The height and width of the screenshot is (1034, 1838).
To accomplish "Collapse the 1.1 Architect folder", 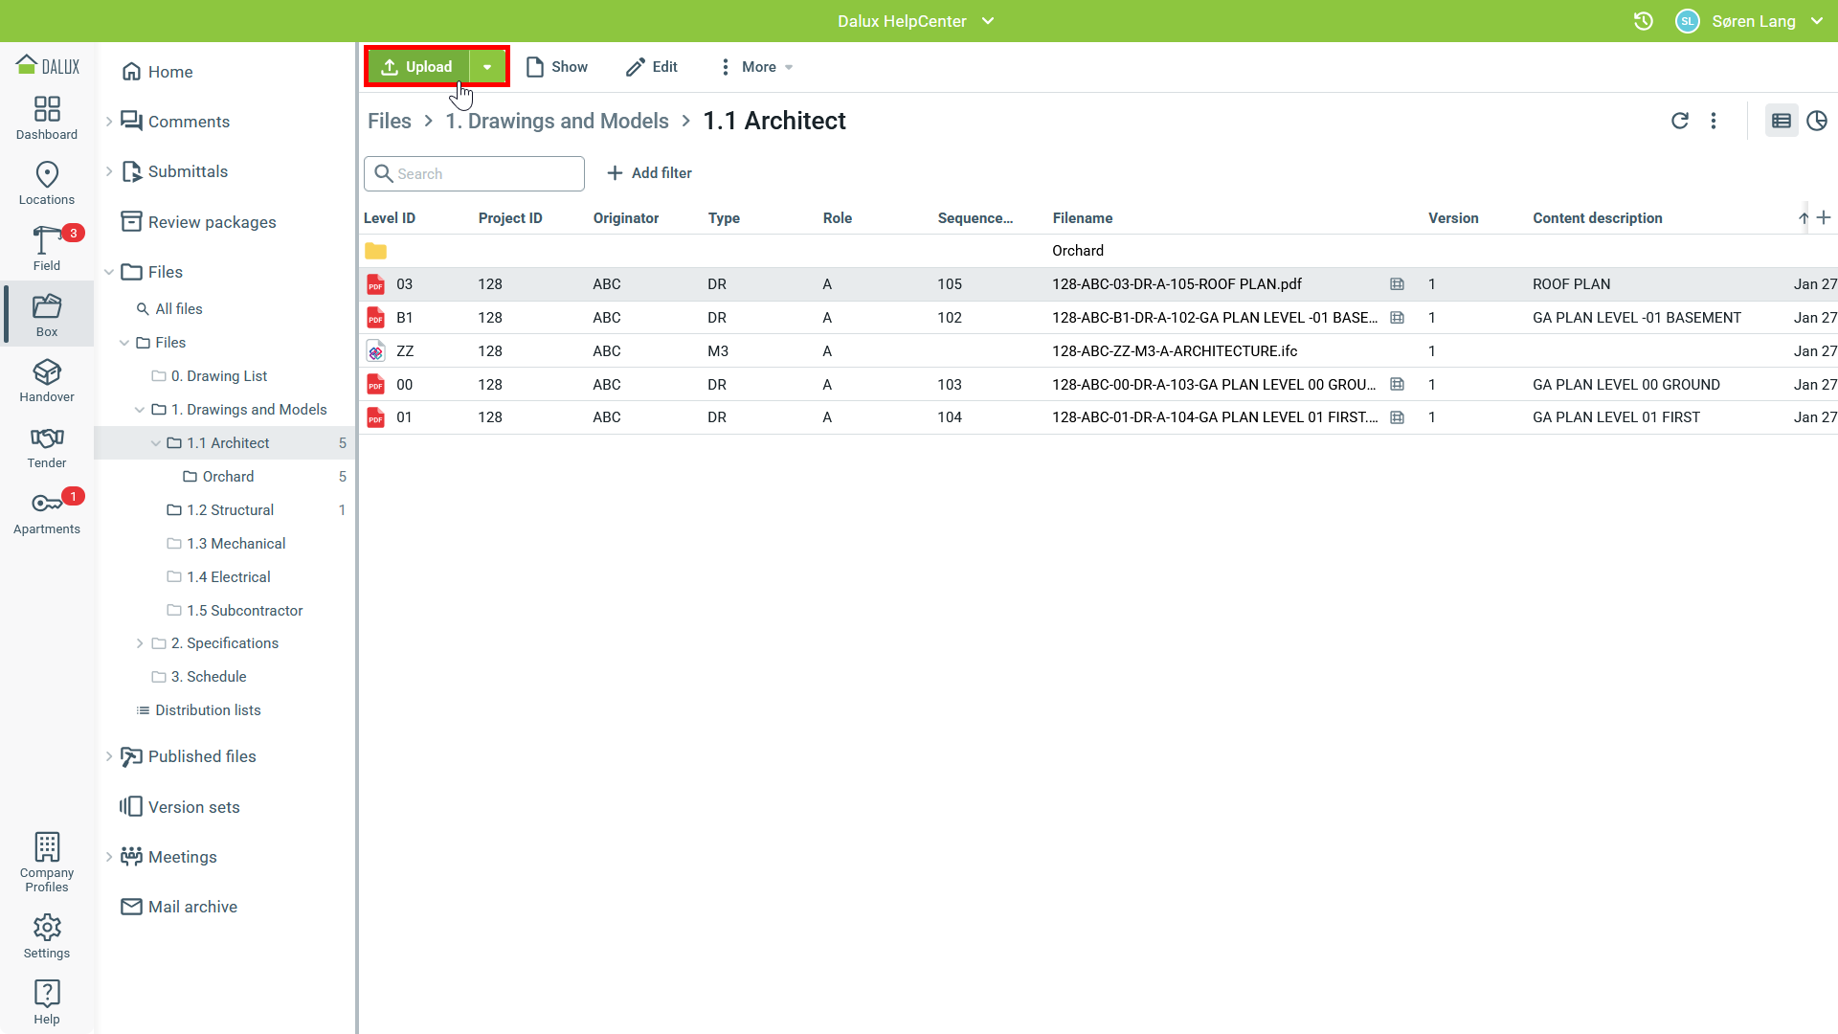I will pos(156,443).
